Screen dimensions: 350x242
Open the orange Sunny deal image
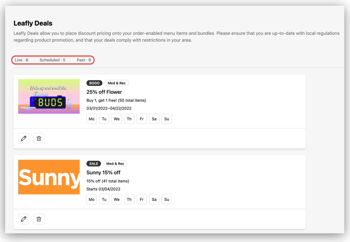[49, 177]
